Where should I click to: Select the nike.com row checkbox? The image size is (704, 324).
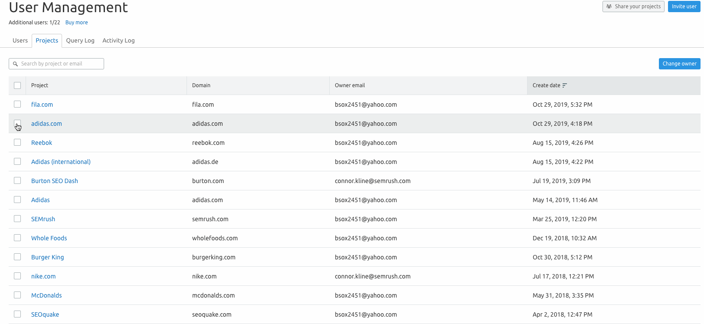[17, 276]
